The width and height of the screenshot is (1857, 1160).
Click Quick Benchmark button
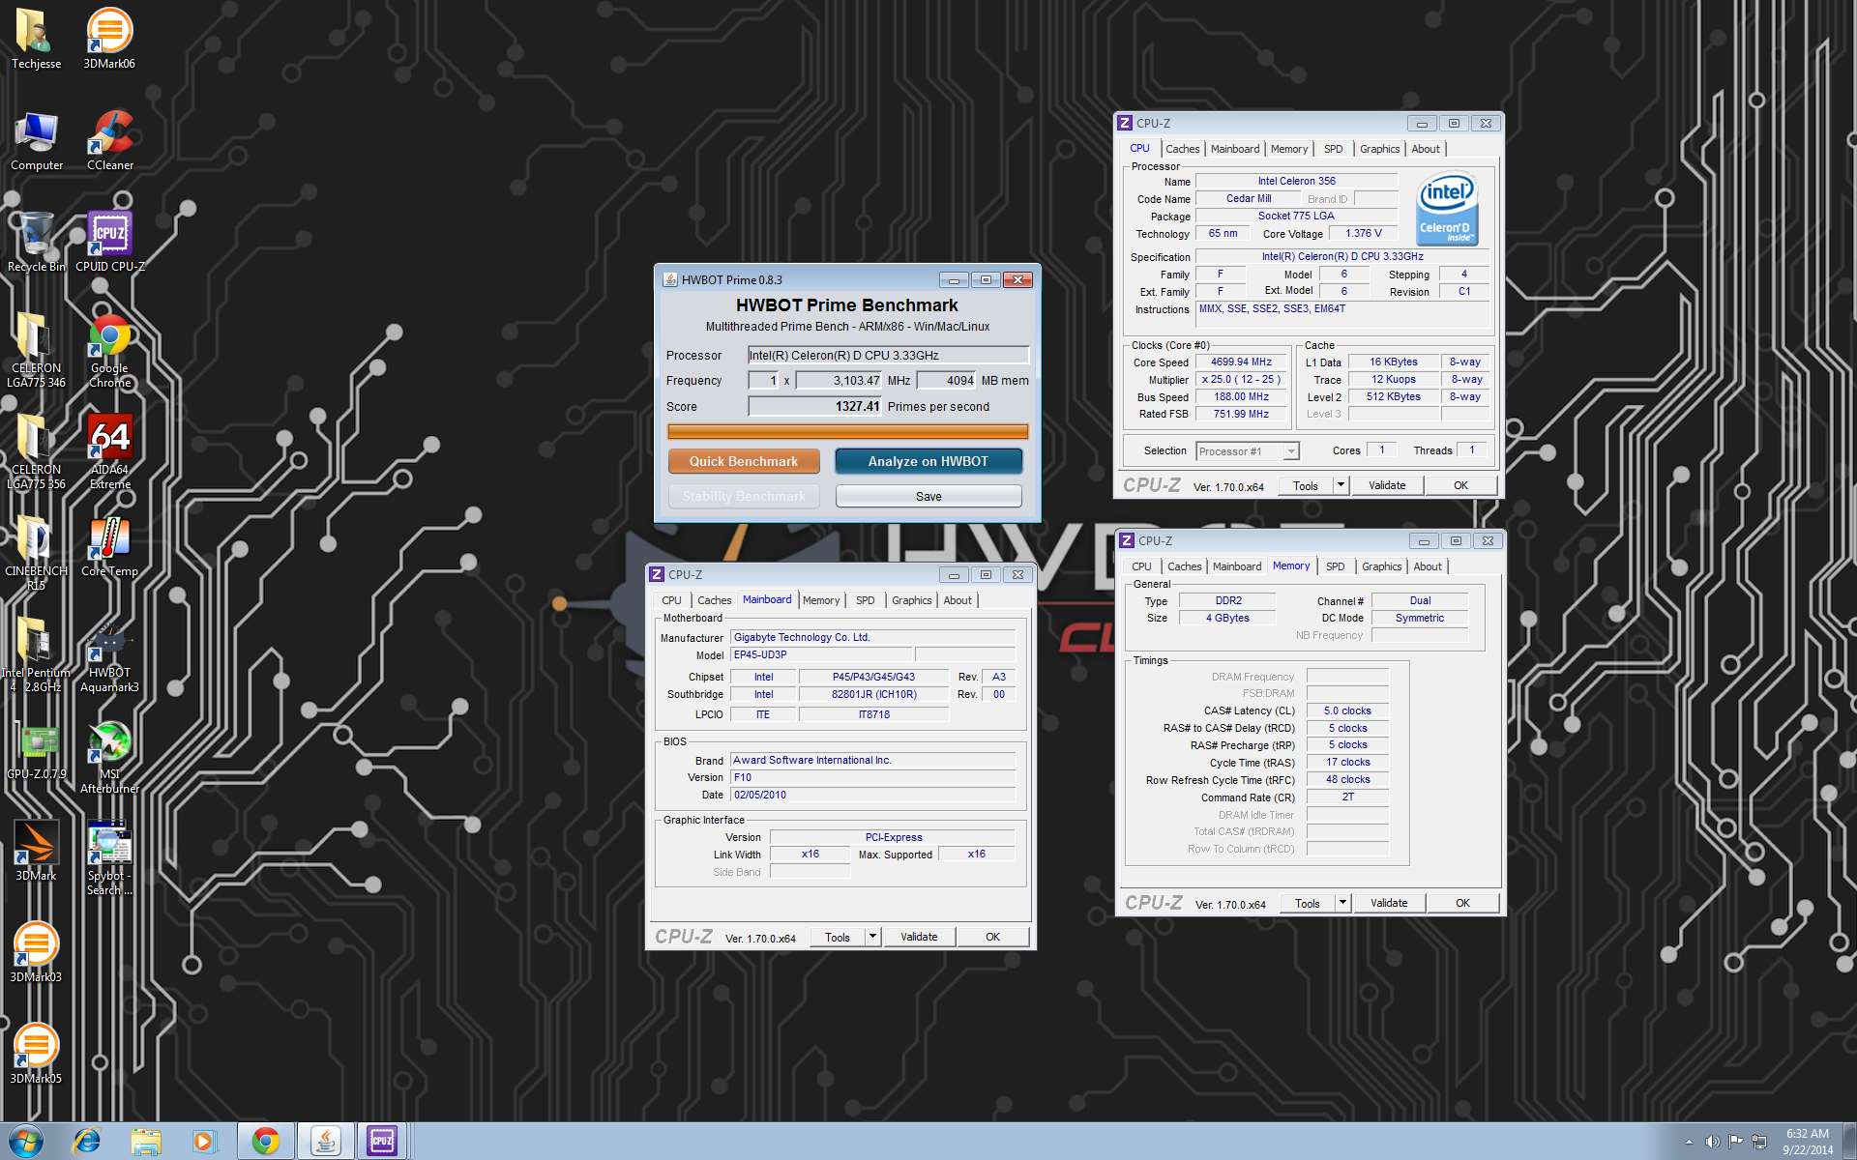[x=744, y=461]
